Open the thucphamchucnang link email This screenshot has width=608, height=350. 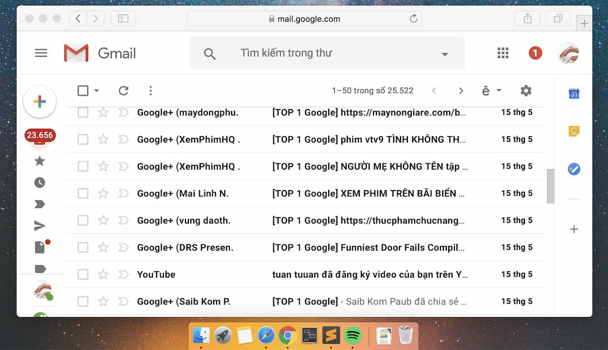tap(304, 221)
